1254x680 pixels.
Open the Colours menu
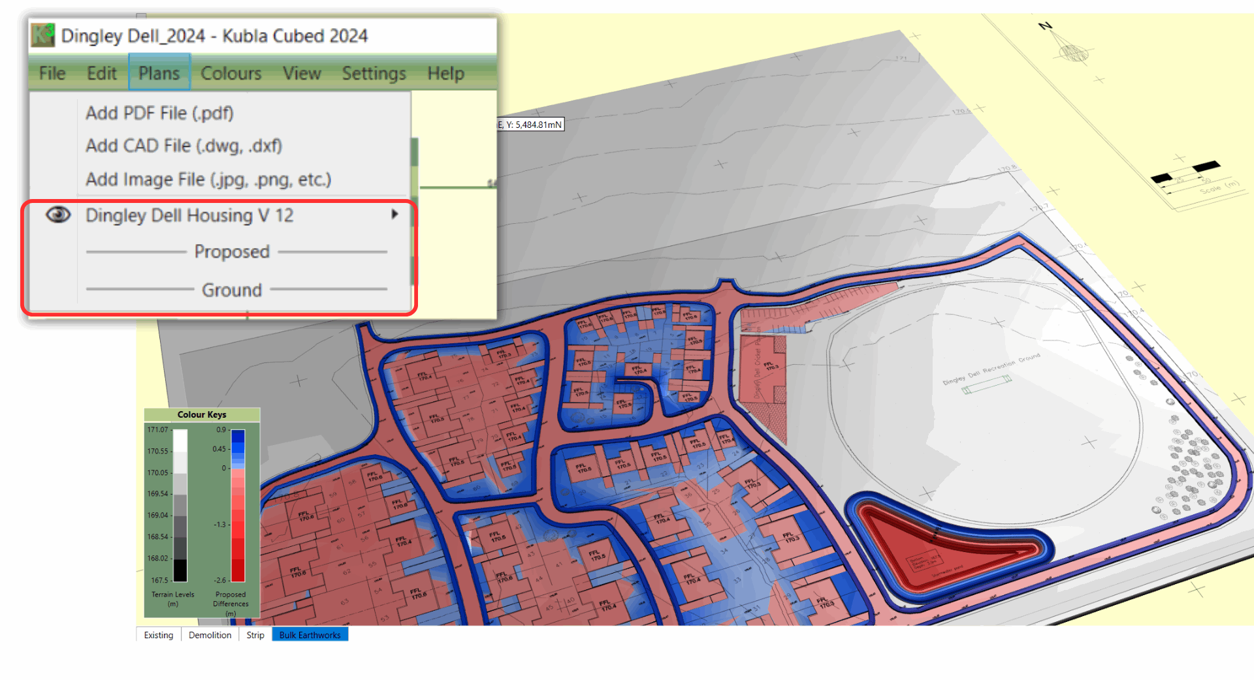[231, 73]
